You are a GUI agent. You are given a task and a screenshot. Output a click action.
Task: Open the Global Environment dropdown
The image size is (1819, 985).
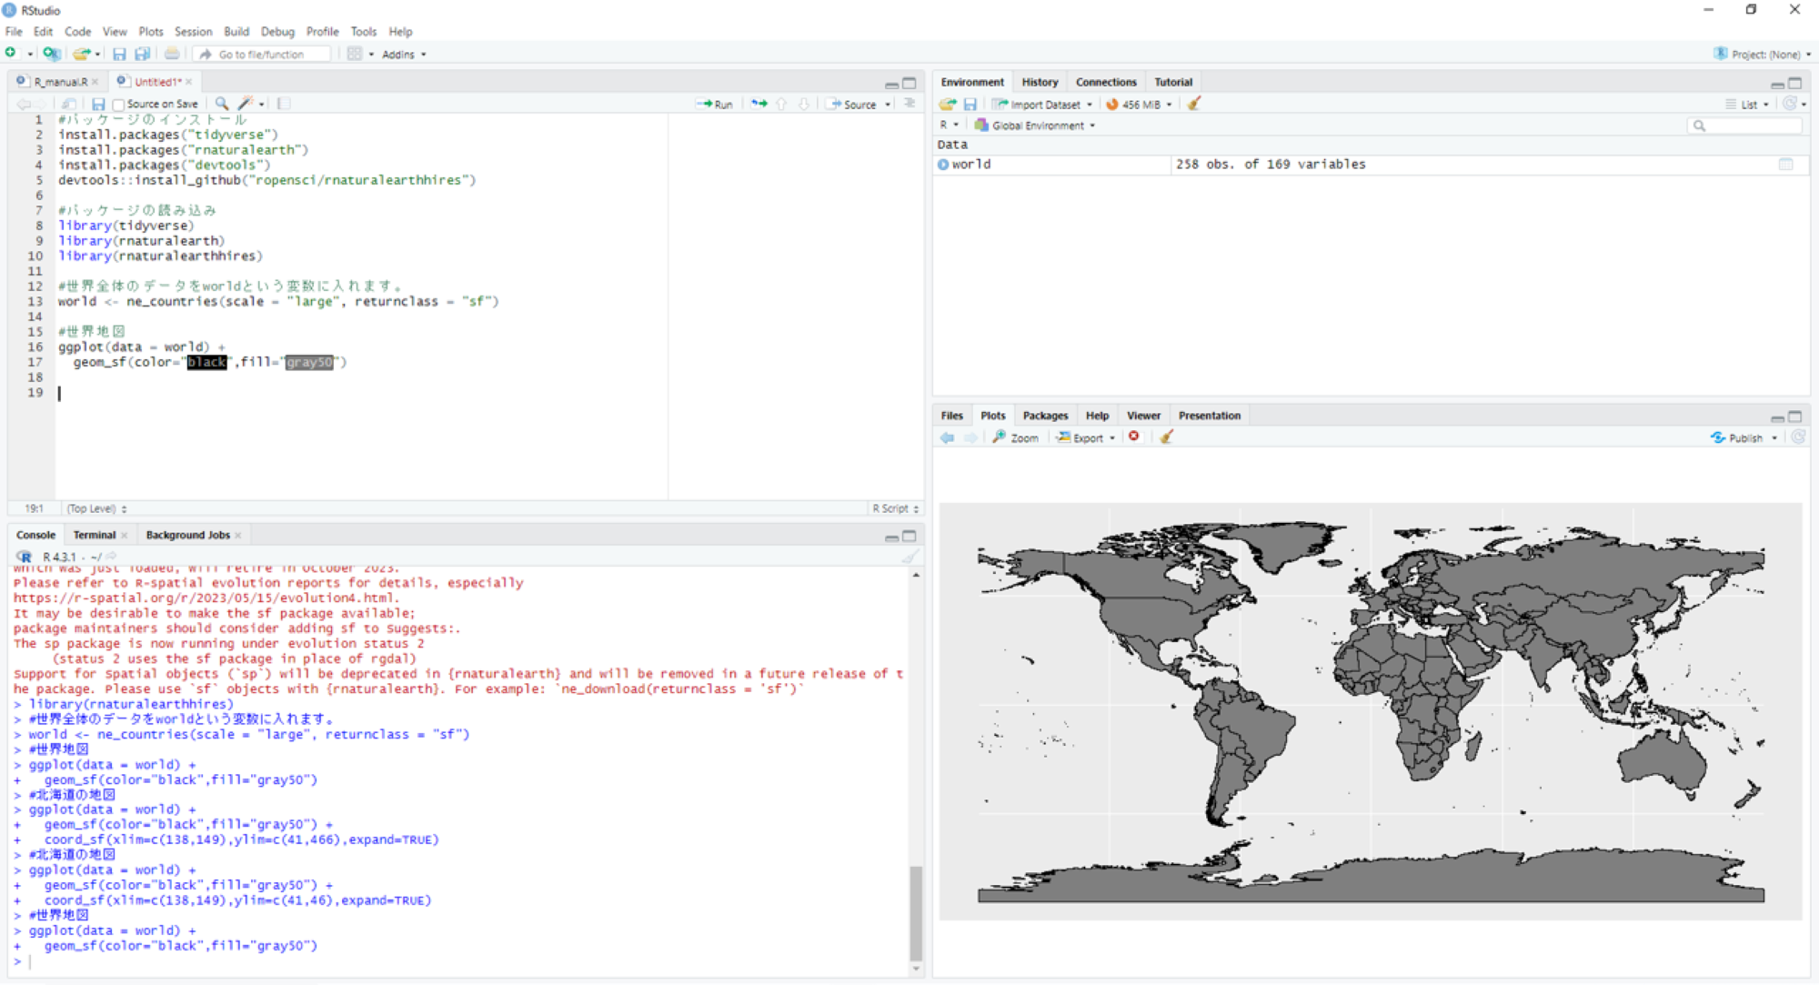click(1036, 126)
